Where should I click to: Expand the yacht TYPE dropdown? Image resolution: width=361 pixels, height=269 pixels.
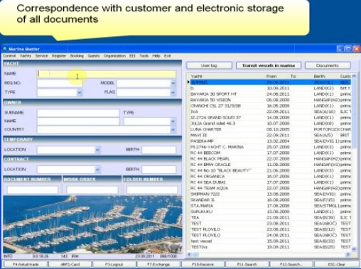point(80,92)
